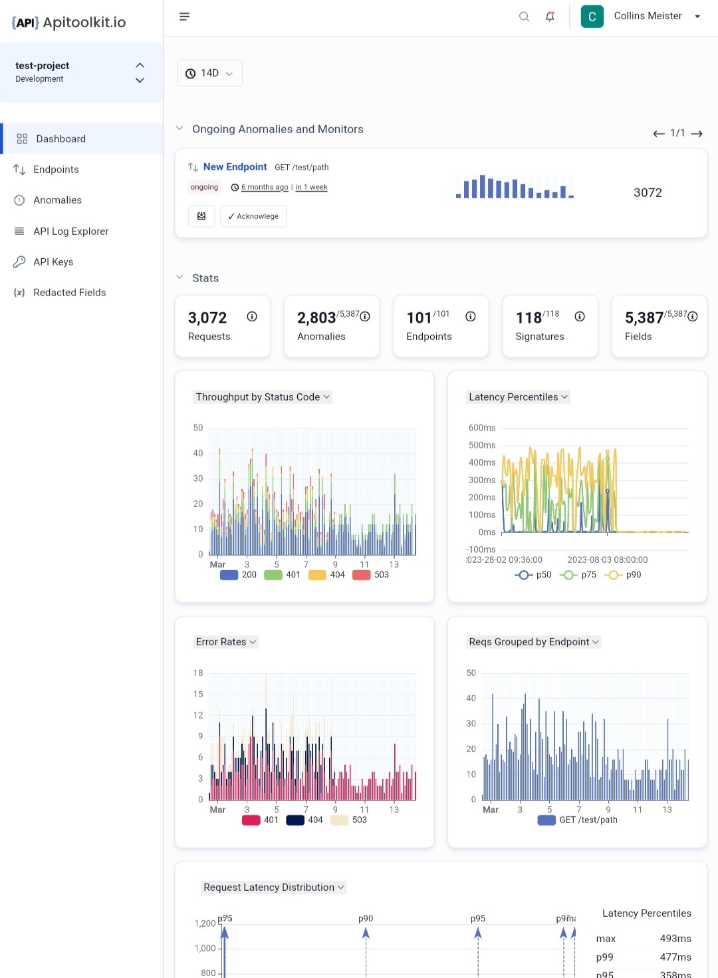Open Latency Percentiles chart dropdown

(519, 397)
